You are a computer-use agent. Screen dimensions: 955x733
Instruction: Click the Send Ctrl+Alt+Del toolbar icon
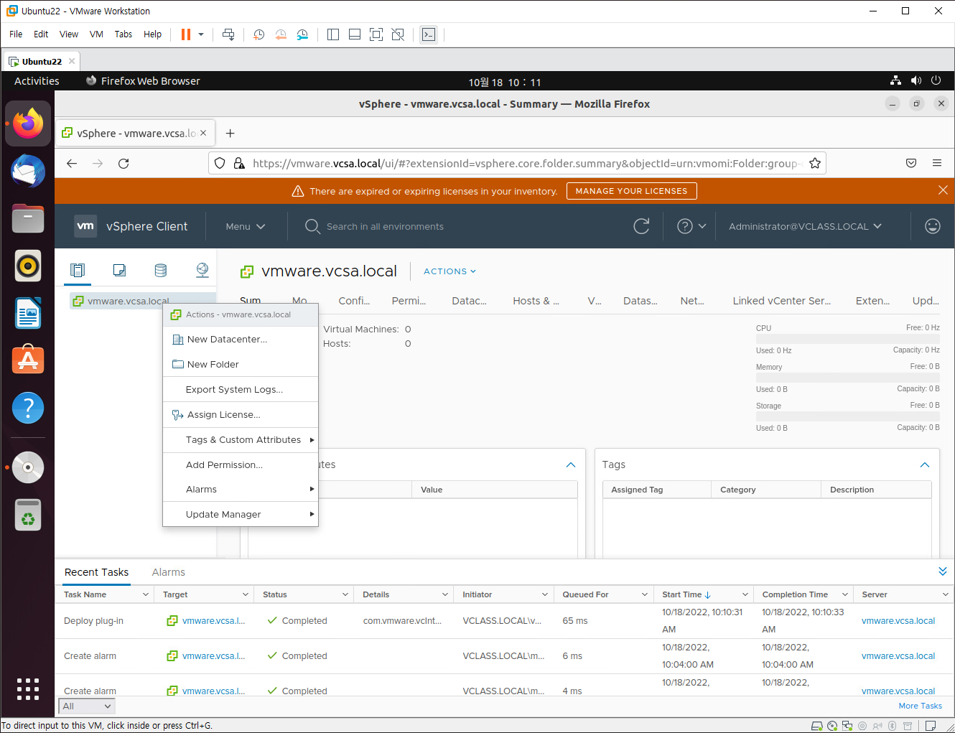(x=228, y=34)
